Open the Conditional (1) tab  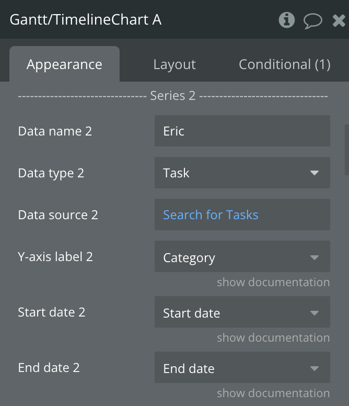point(284,64)
